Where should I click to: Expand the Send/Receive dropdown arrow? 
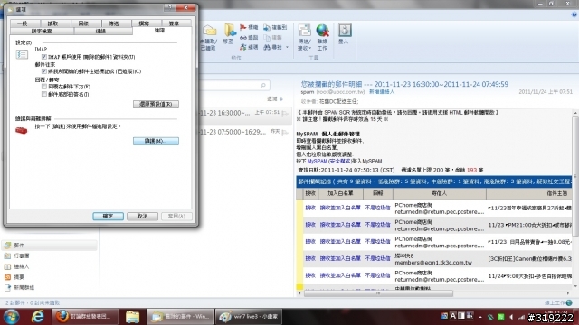pyautogui.click(x=309, y=48)
